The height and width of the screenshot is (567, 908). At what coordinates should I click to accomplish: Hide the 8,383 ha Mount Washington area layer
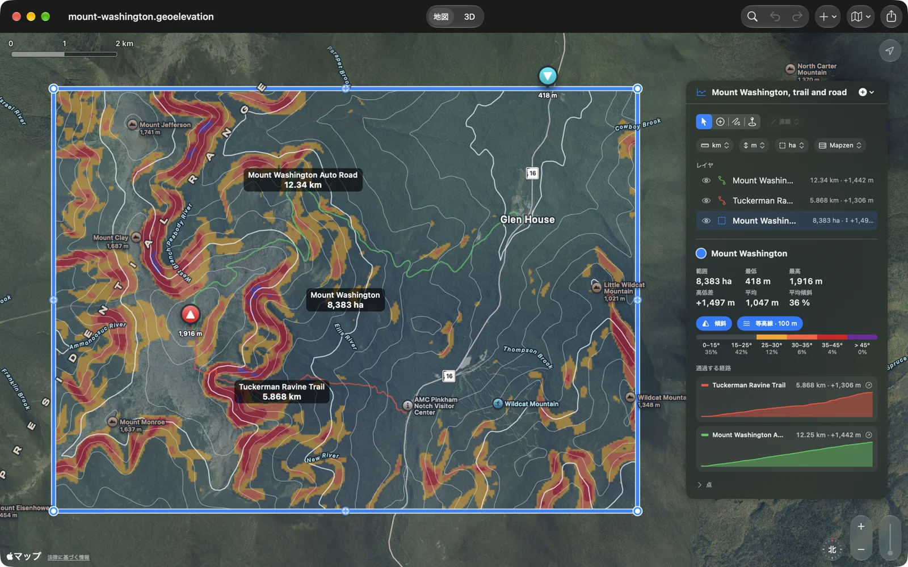(x=706, y=221)
